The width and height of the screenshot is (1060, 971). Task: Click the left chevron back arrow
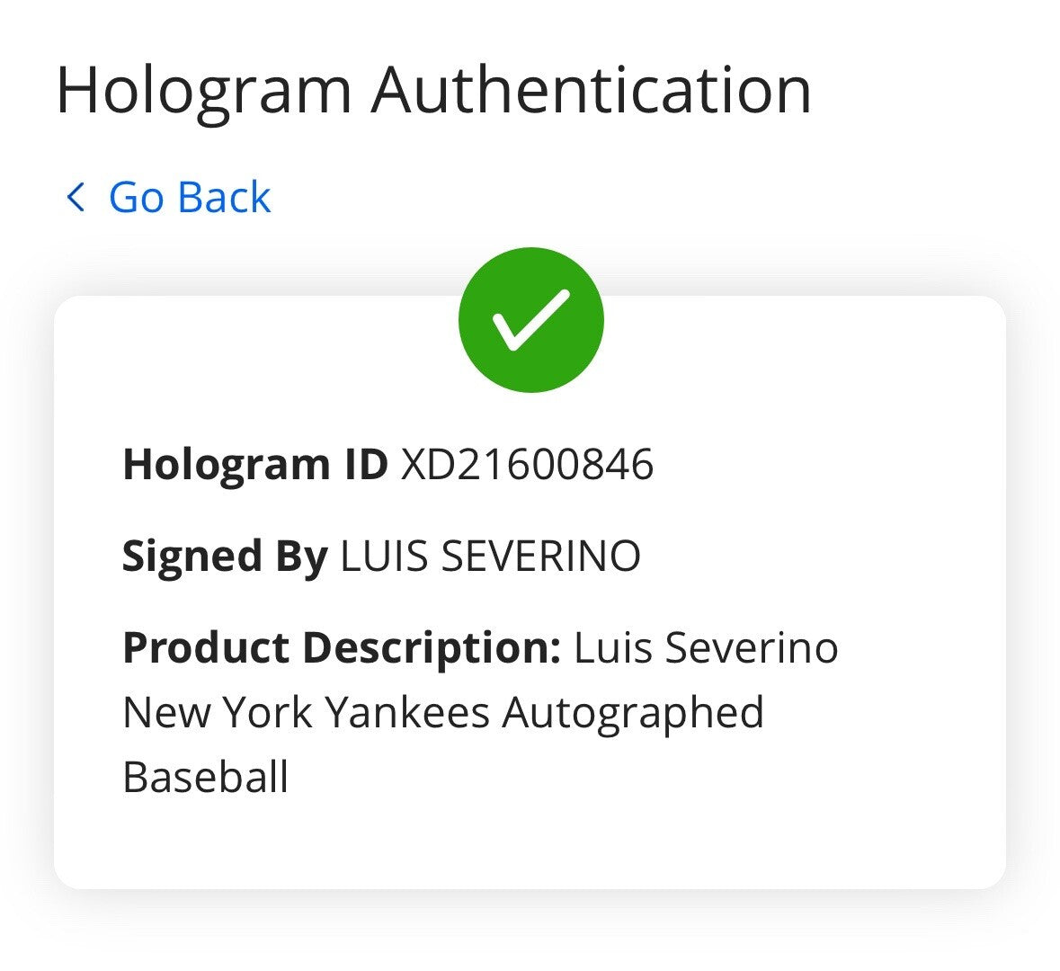(x=76, y=197)
